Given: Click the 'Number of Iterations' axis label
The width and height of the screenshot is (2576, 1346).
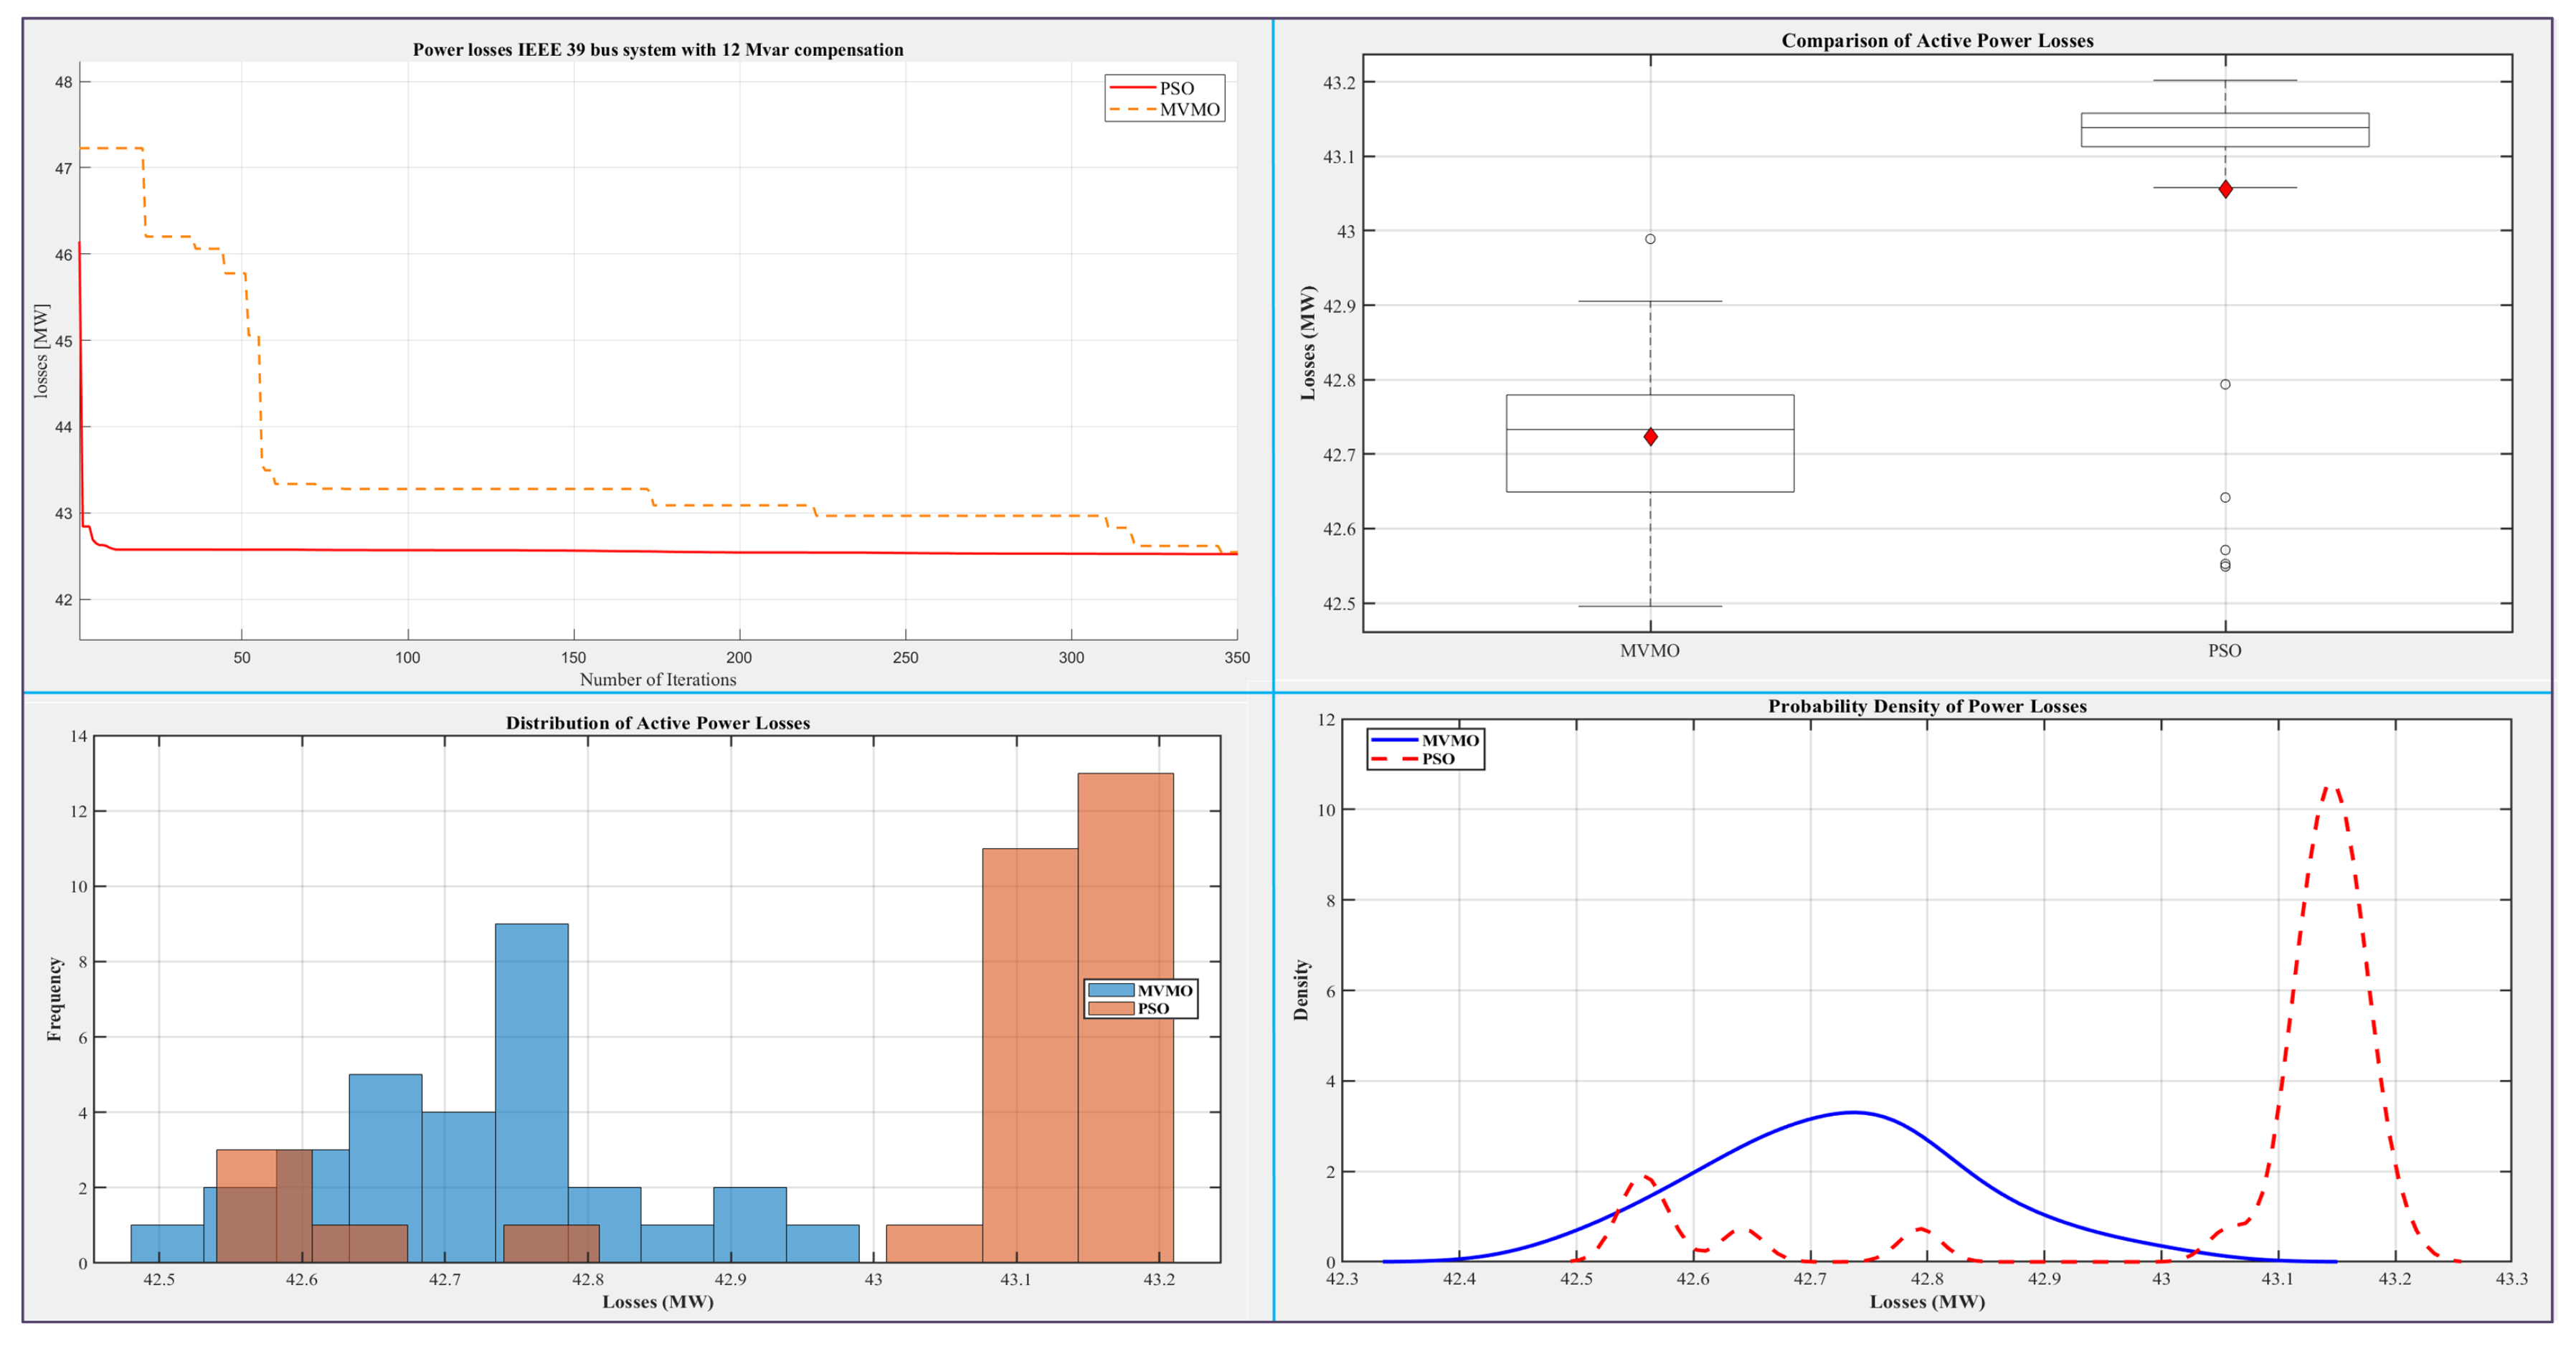Looking at the screenshot, I should click(657, 679).
